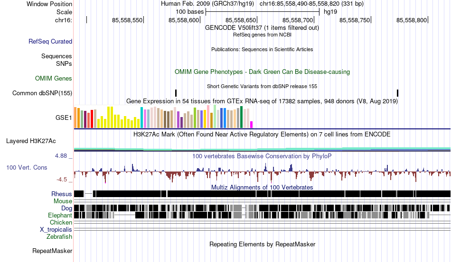Screen dimensions: 451x262
Task: Select the Rhesus alignment label
Action: 62,194
